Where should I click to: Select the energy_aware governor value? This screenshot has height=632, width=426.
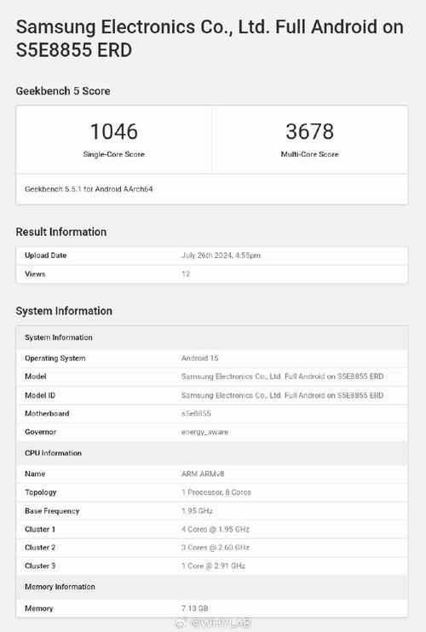point(204,432)
